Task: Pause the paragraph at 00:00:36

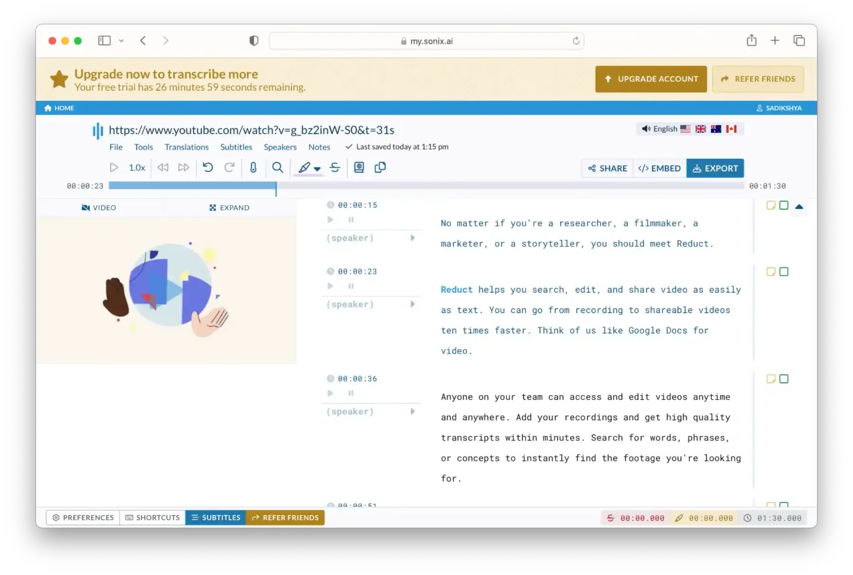Action: 351,393
